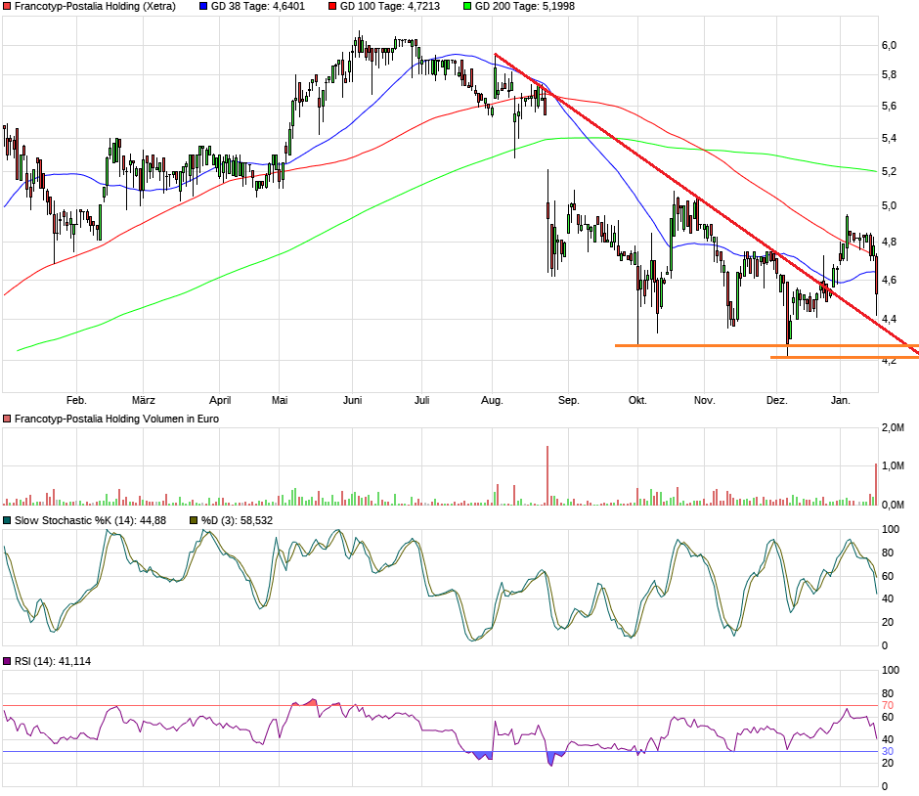Screen dimensions: 919x796
Task: Click the 6,0 price axis label
Action: click(x=889, y=45)
